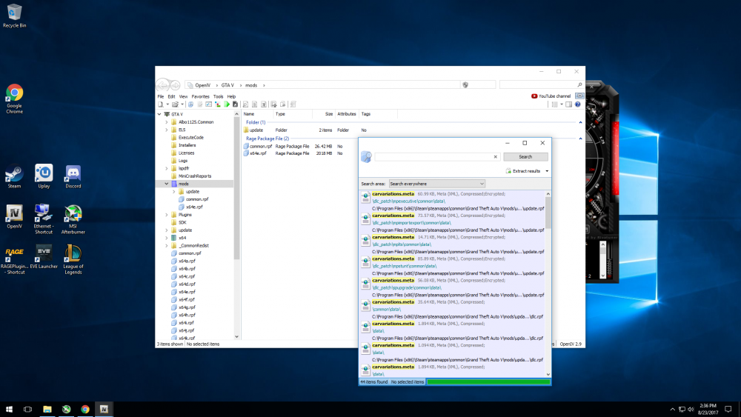This screenshot has height=417, width=741.
Task: Select first carvariations.meta search result
Action: (x=393, y=194)
